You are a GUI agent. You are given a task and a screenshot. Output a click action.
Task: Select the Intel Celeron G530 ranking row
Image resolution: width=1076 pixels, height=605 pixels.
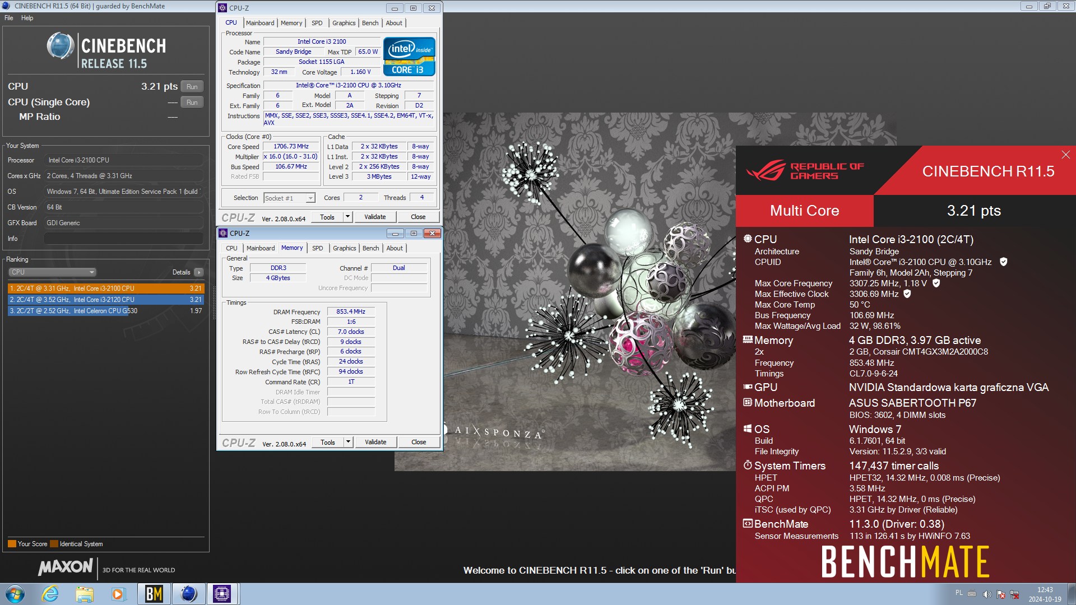click(106, 311)
